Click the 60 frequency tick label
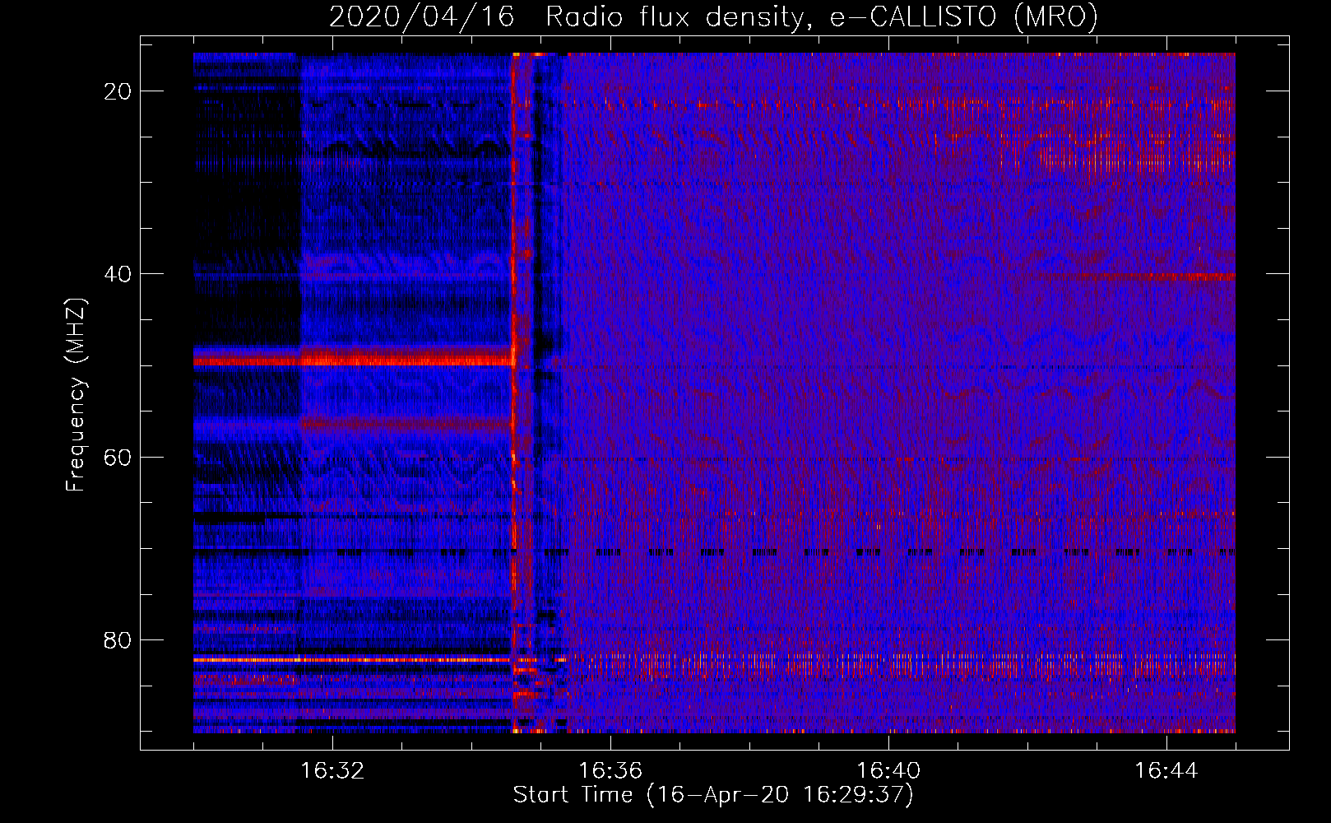This screenshot has width=1331, height=823. (118, 457)
